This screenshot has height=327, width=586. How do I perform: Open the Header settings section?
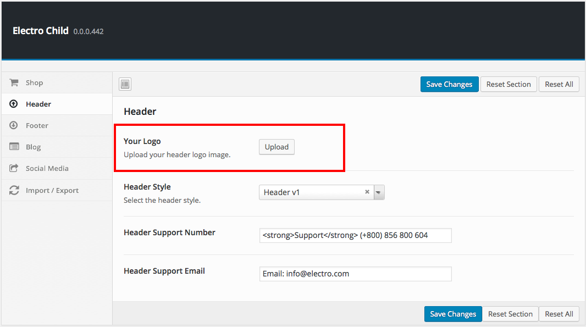tap(57, 104)
